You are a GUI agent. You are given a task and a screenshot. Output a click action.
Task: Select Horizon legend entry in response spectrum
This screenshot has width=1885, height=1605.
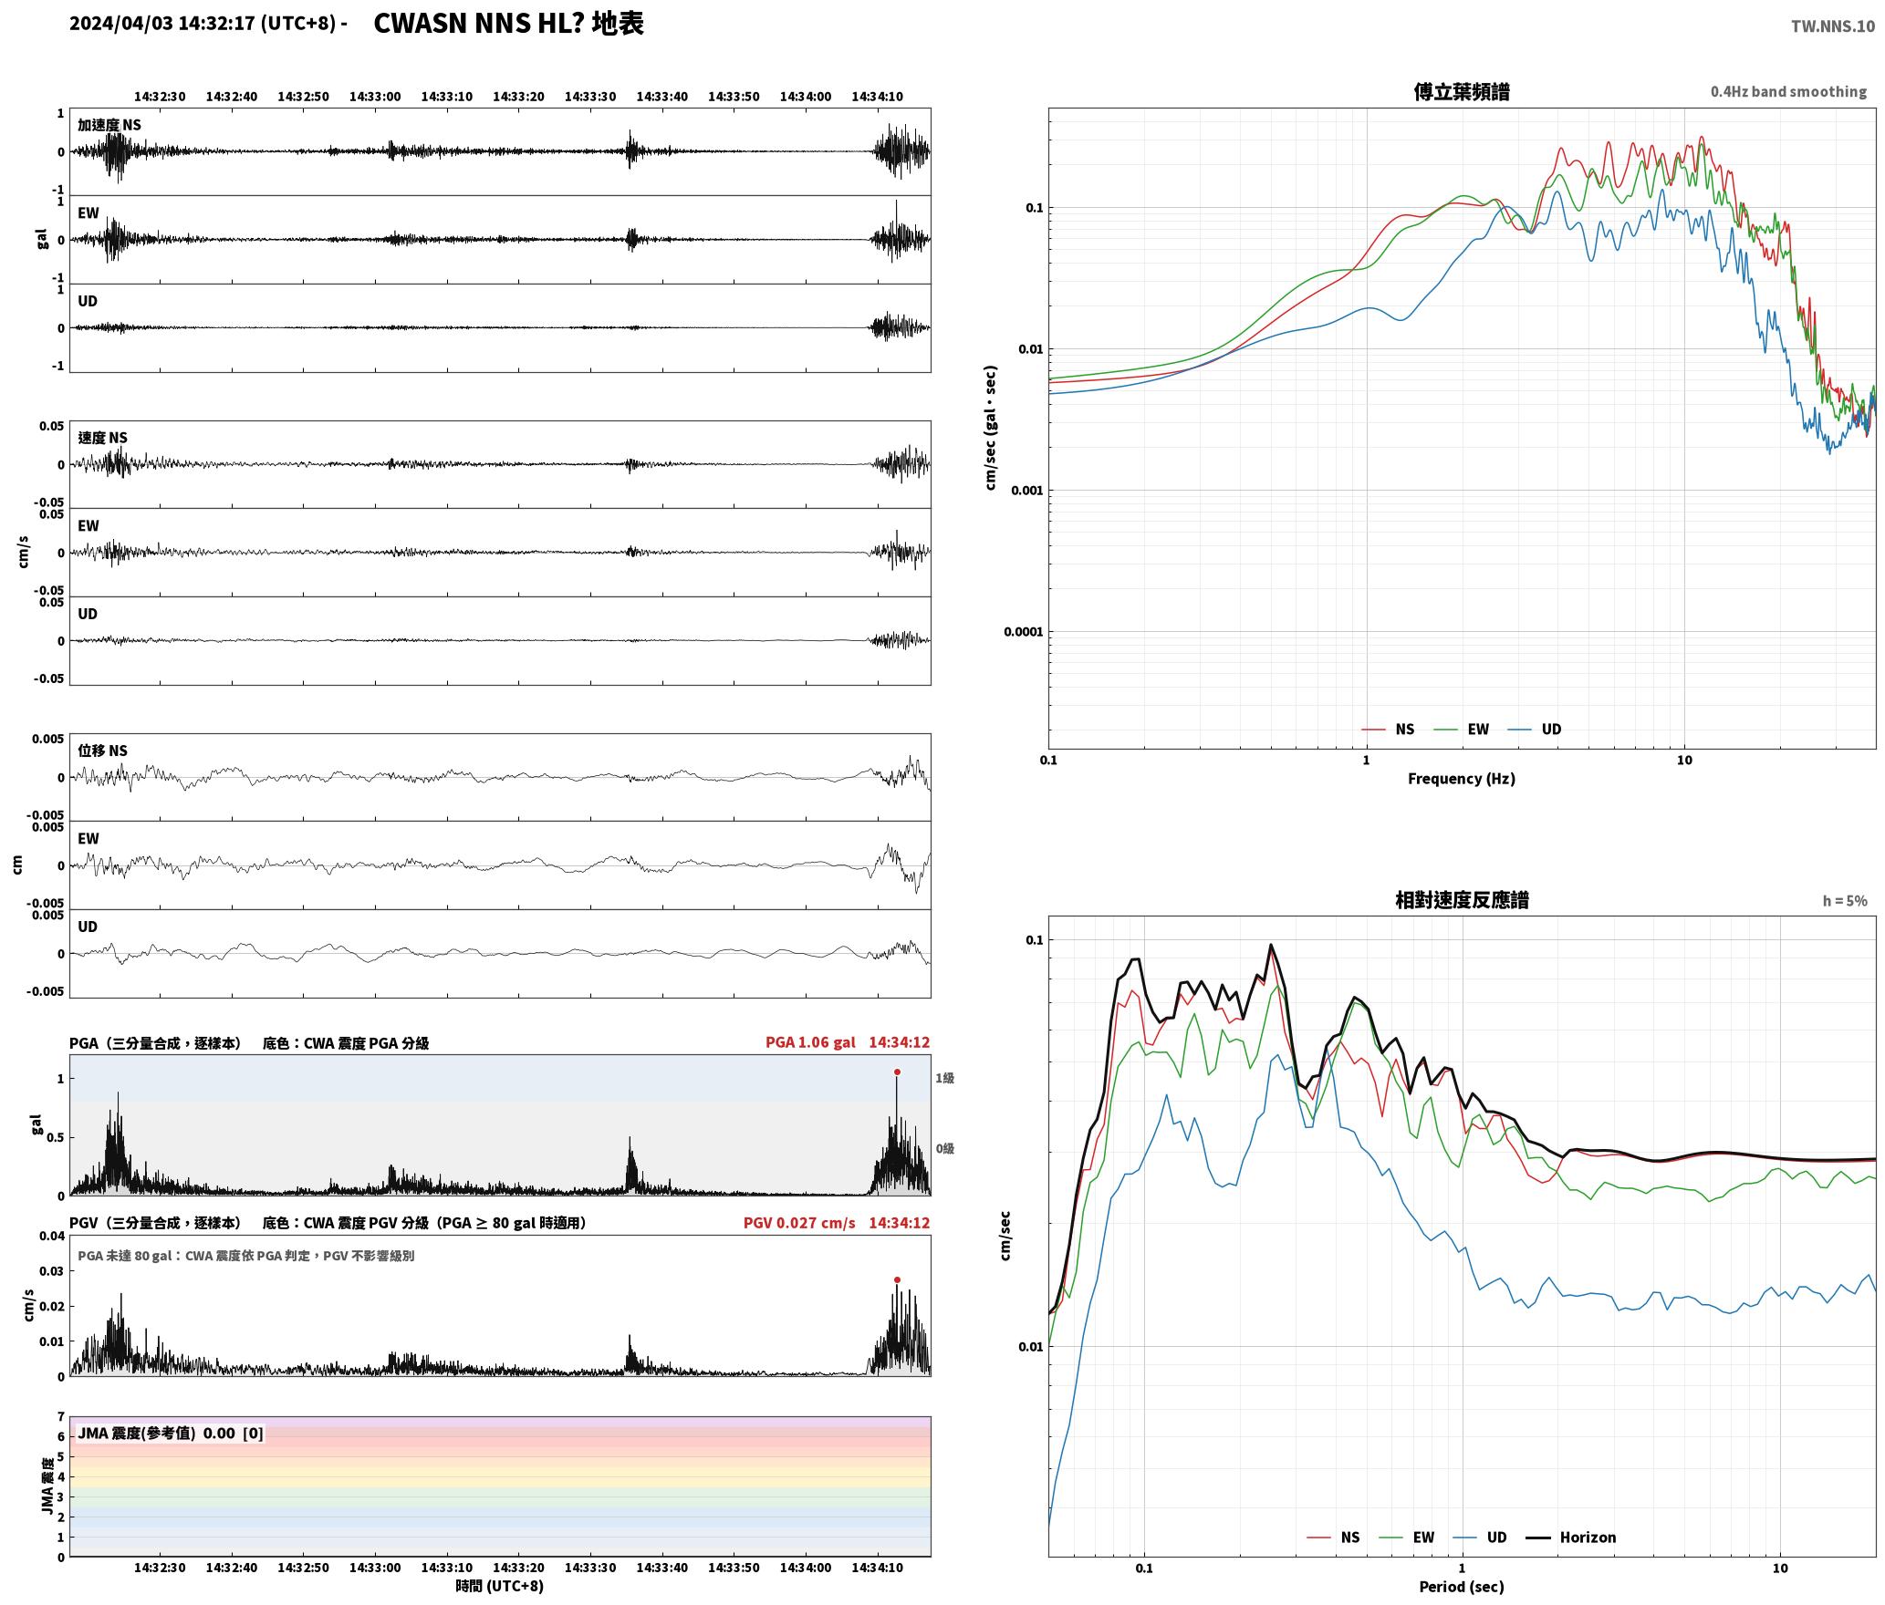1571,1537
